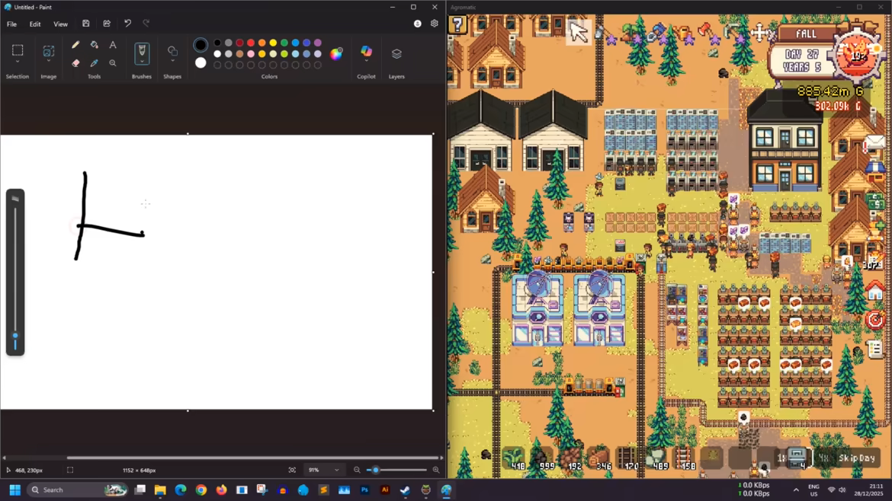Screen dimensions: 892x501
Task: Open the View menu
Action: [60, 24]
